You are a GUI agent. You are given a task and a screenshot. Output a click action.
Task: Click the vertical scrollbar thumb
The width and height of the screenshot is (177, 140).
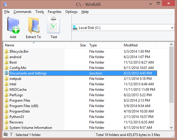[x=171, y=75]
